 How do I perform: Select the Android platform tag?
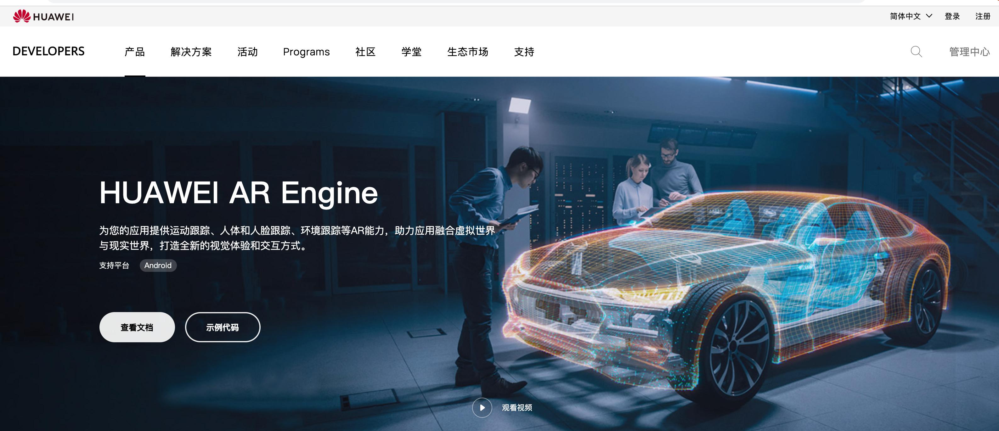158,266
